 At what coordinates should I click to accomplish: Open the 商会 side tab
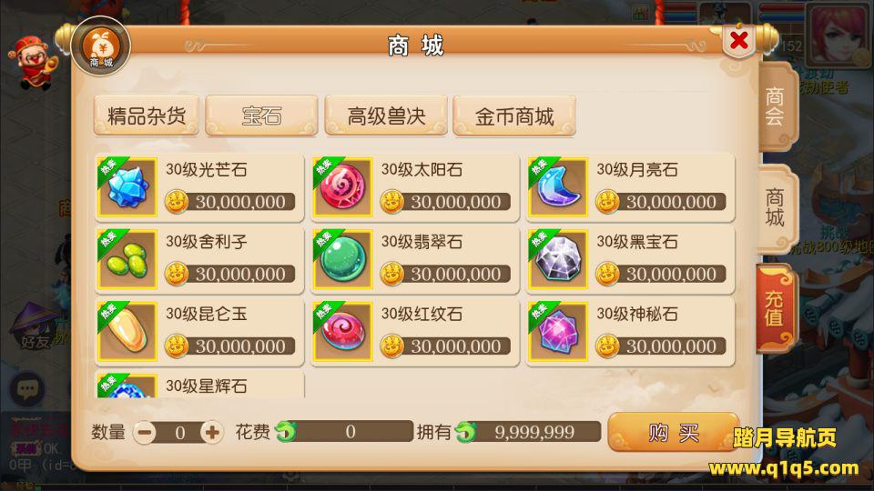[776, 105]
